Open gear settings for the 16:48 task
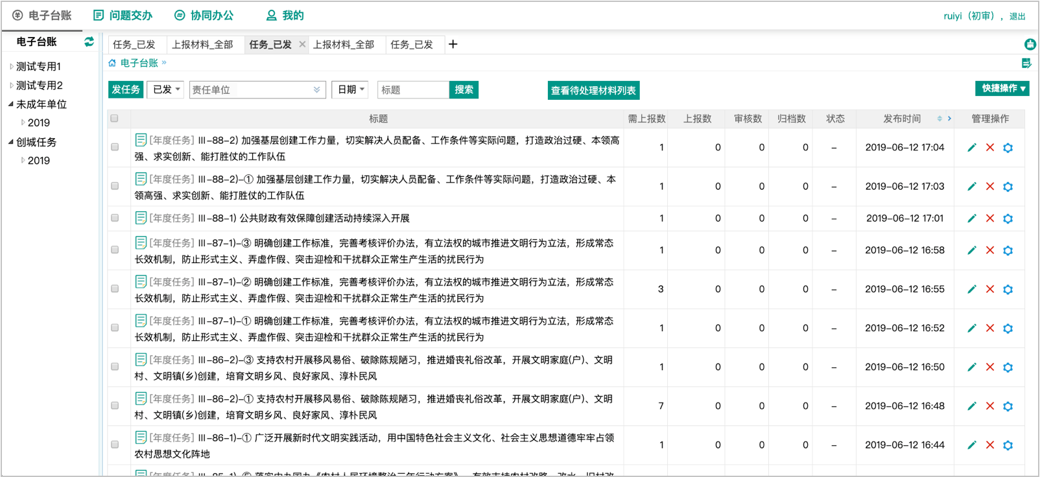 1008,406
